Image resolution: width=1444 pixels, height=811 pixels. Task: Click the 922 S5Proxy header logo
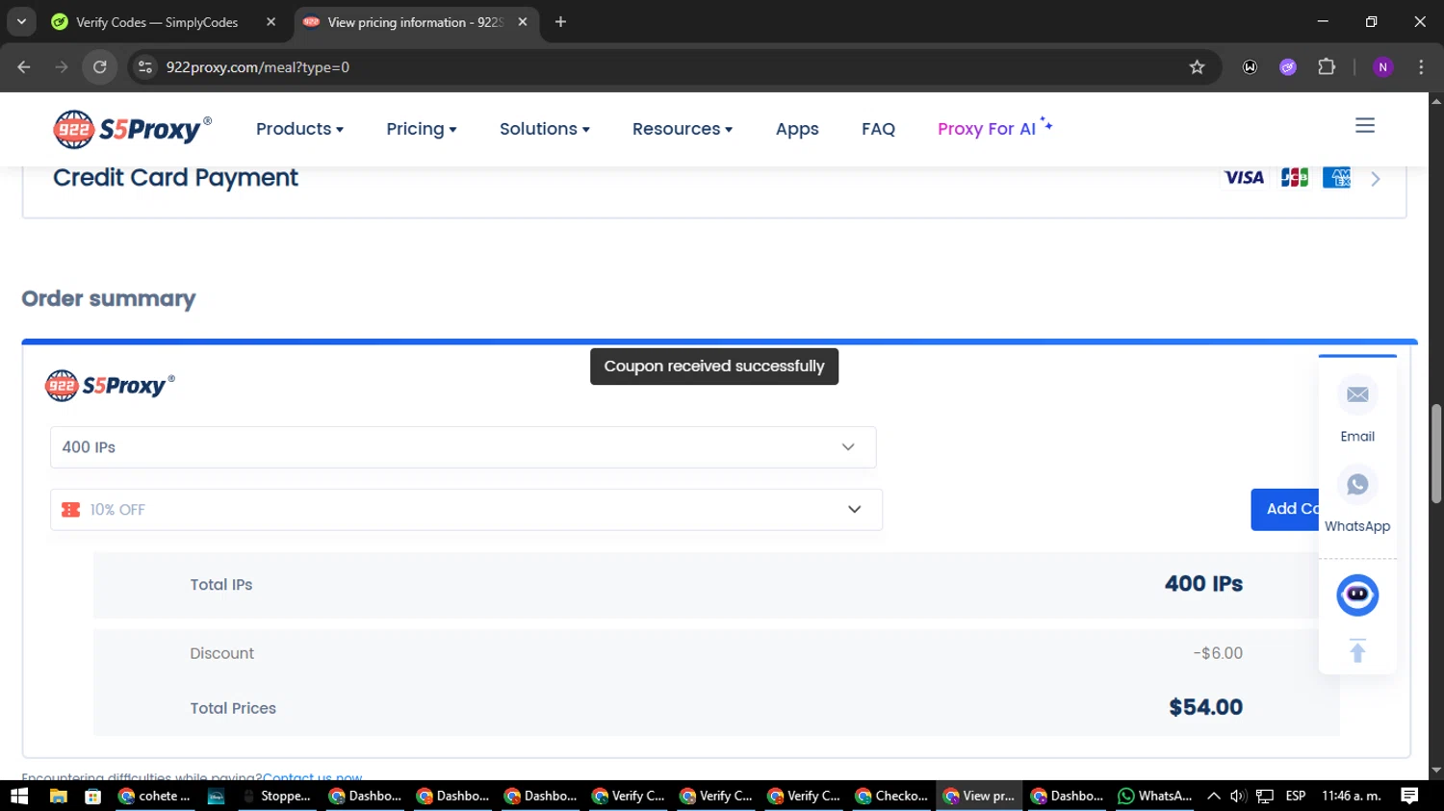tap(132, 129)
